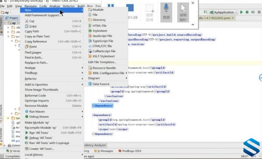262x159 pixels.
Task: Open the FindBugs-IDEA tool window tab
Action: (x=130, y=151)
